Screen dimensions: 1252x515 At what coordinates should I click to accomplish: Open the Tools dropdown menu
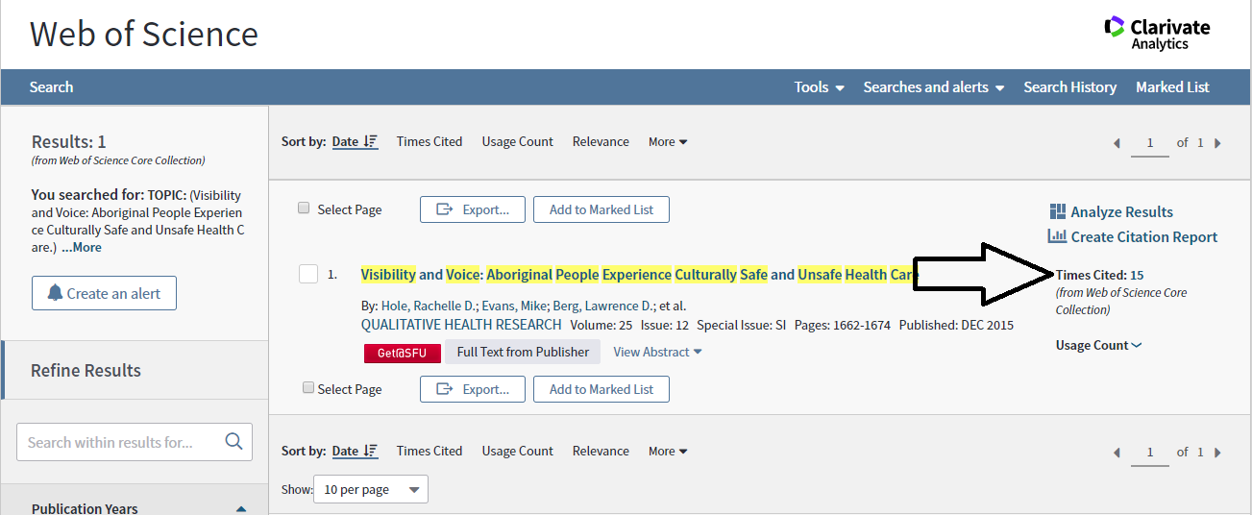819,86
